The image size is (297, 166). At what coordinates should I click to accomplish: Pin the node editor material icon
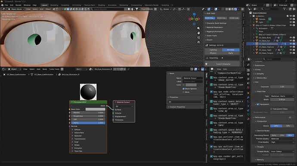point(128,69)
